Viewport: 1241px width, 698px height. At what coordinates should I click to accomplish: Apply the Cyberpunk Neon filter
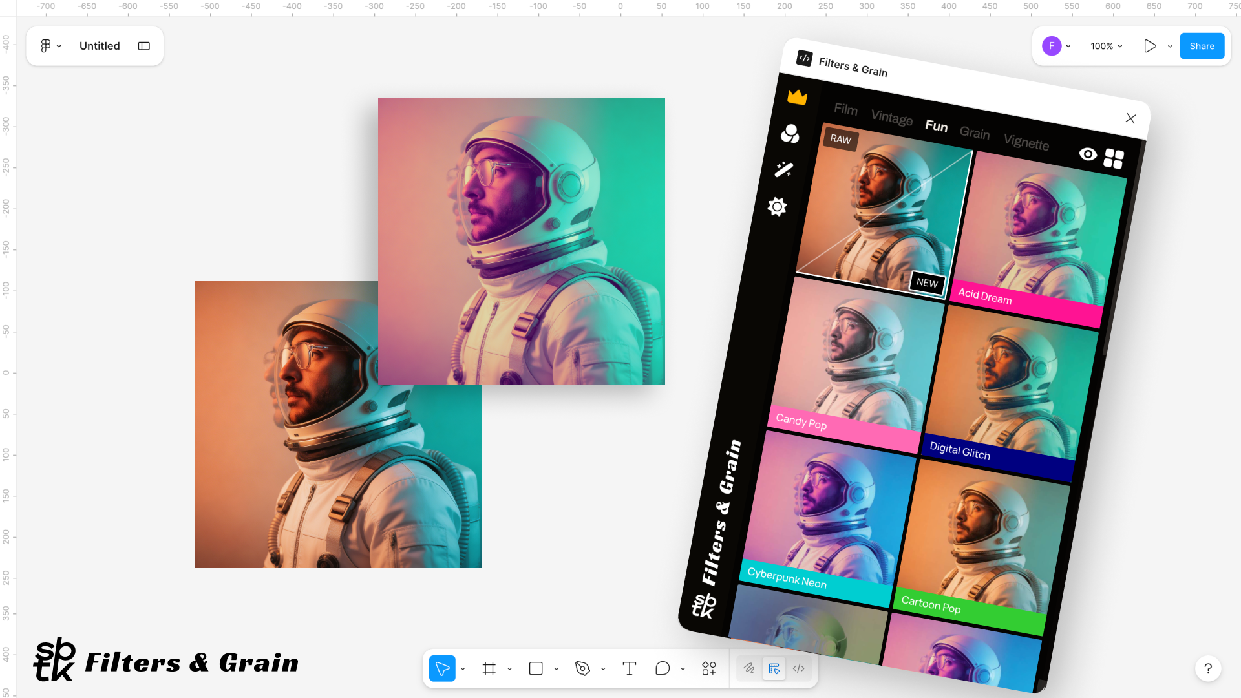[828, 518]
